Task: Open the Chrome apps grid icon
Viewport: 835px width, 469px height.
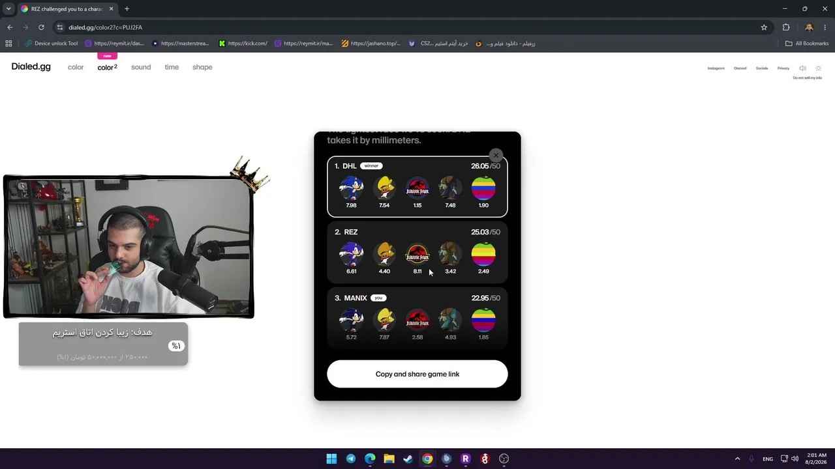Action: point(8,44)
